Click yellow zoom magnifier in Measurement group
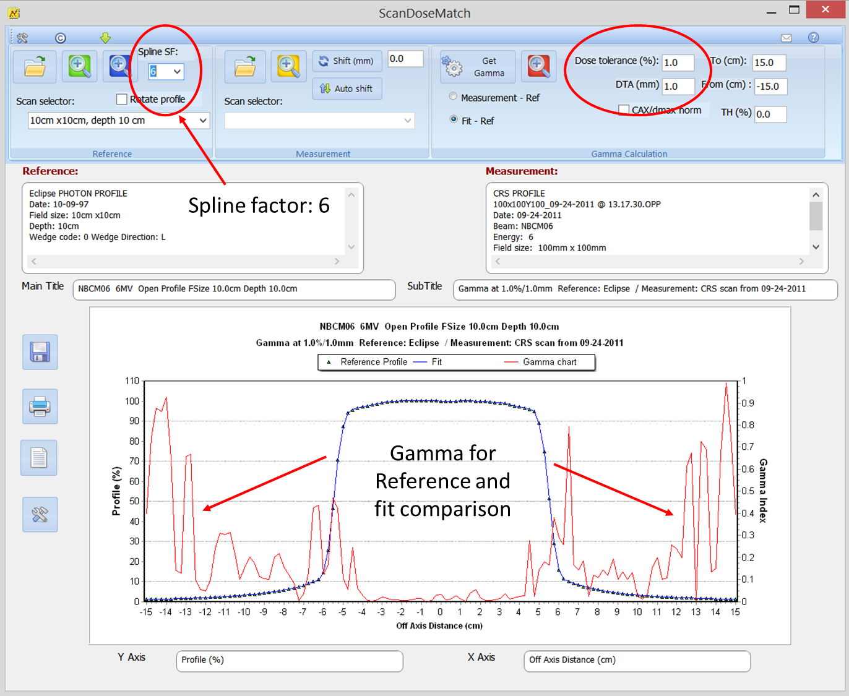The image size is (849, 696). click(x=288, y=67)
